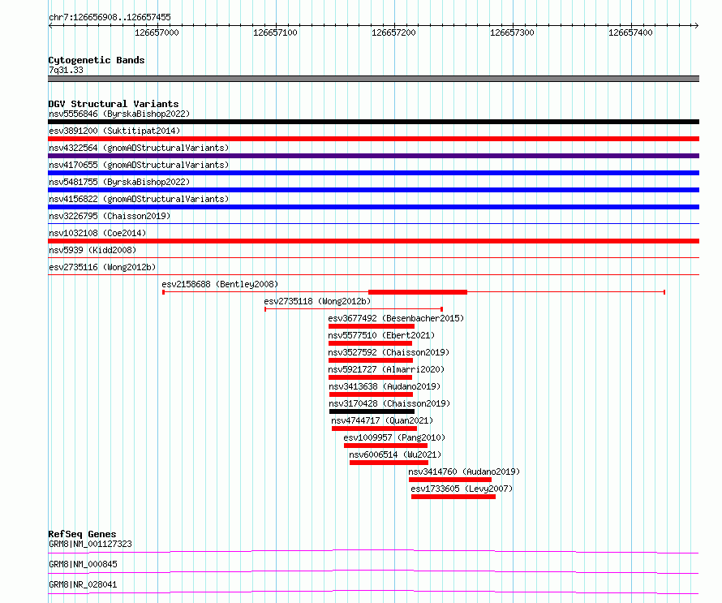Click the red nsv1032108 variant bar
Image resolution: width=722 pixels, height=603 pixels.
point(373,241)
